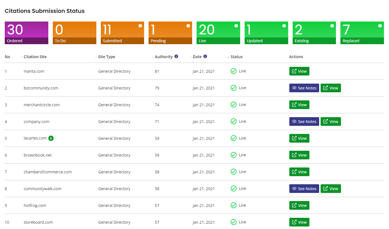The width and height of the screenshot is (389, 229).
Task: Click View button for company.com
Action: (x=331, y=122)
